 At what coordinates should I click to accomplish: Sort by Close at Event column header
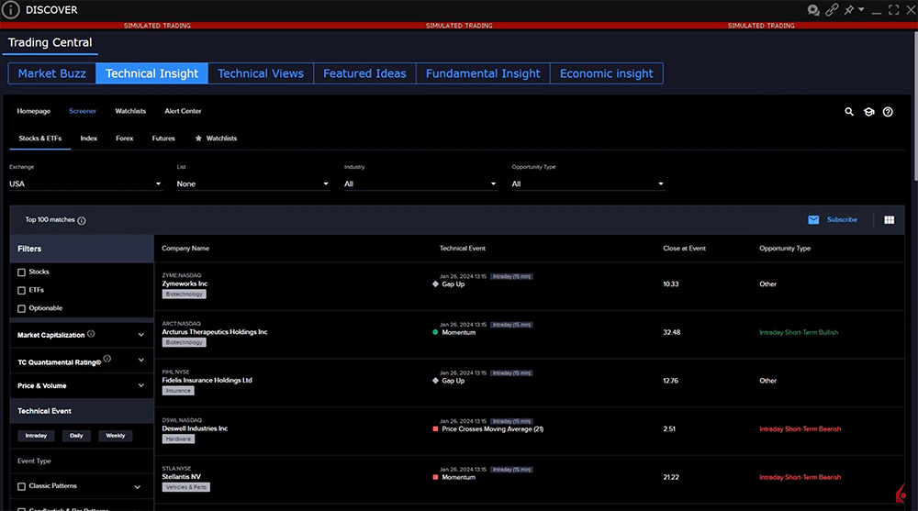coord(684,249)
